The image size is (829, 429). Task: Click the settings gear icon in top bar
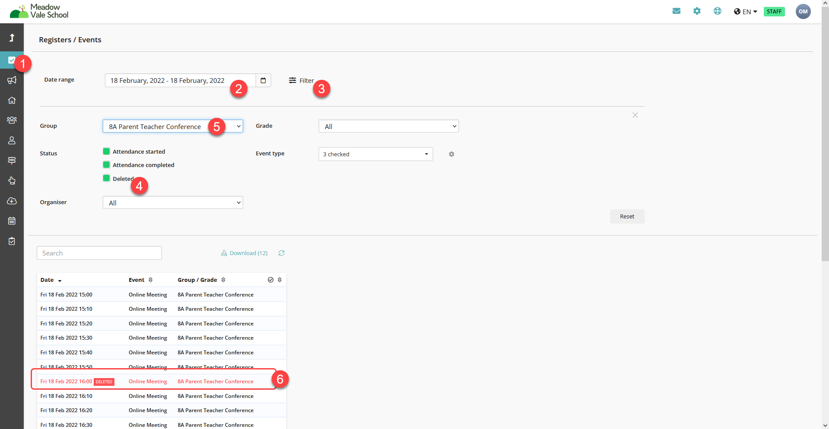tap(697, 11)
